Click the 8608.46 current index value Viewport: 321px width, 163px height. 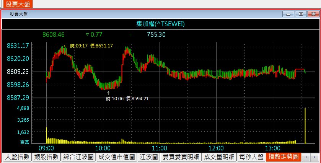tap(54, 34)
